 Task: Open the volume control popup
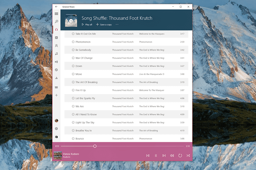pos(172,156)
